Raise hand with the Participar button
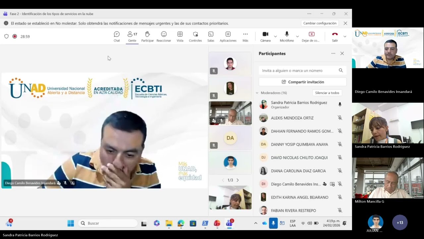The height and width of the screenshot is (239, 424). tap(147, 37)
